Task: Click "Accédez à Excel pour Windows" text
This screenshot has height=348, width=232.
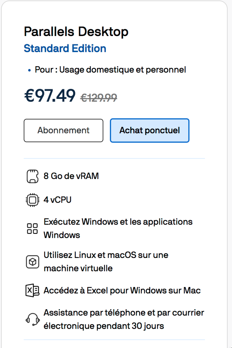Action: click(122, 291)
